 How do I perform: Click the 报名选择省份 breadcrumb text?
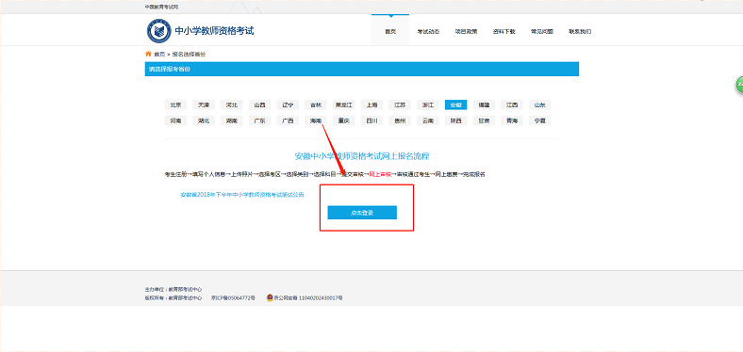[x=190, y=55]
